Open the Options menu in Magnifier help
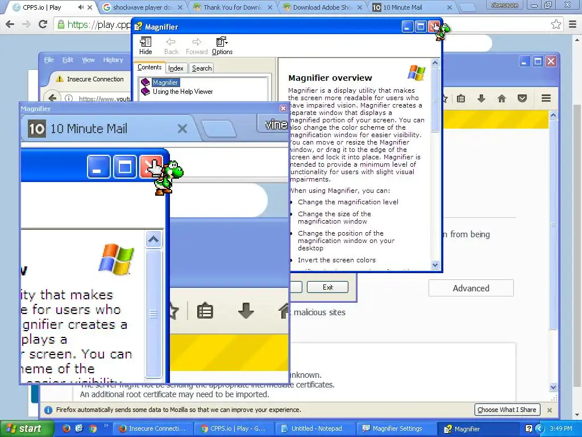The width and height of the screenshot is (582, 437). tap(222, 46)
